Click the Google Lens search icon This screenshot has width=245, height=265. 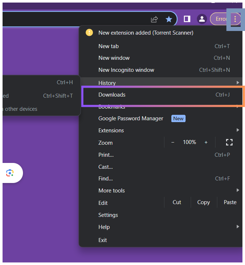(10, 173)
